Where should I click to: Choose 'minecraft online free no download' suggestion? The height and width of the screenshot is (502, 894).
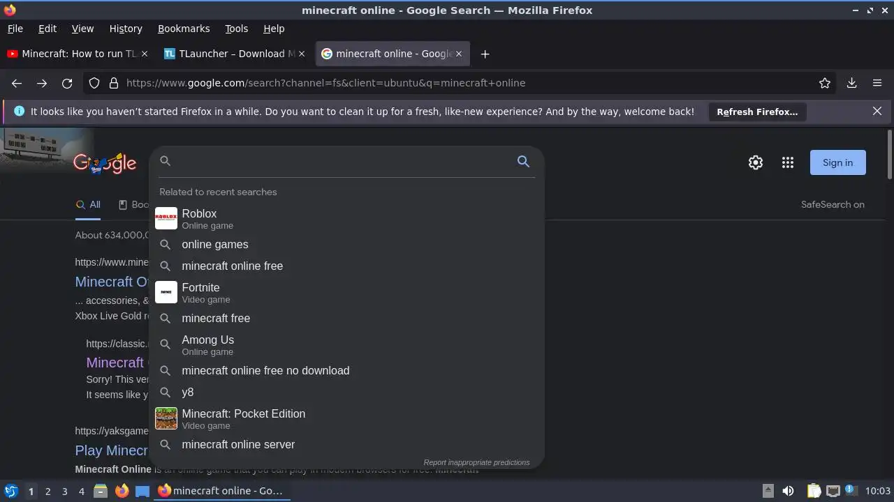pos(346,371)
